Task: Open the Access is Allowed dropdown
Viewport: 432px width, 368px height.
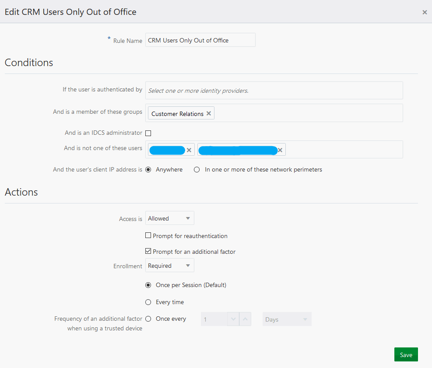Action: pos(169,218)
